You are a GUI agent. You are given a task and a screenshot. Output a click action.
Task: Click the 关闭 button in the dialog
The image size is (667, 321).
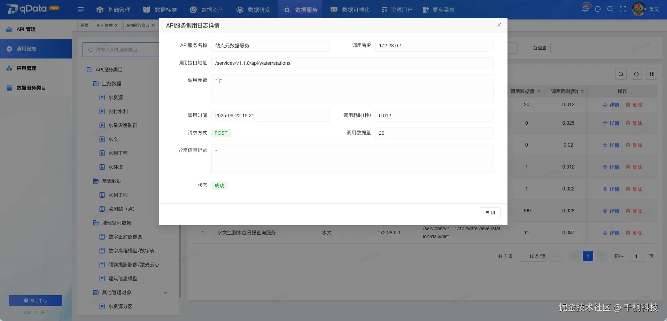[x=490, y=212]
